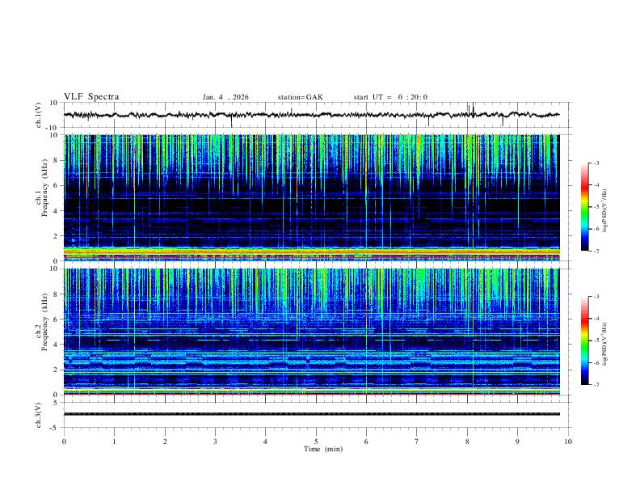Screen dimensions: 640x495
Task: Click the ch.1 spectrogram color bar
Action: point(585,207)
